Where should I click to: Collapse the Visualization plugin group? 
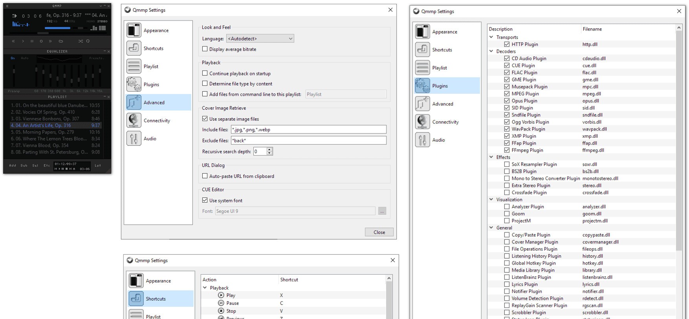click(x=491, y=199)
